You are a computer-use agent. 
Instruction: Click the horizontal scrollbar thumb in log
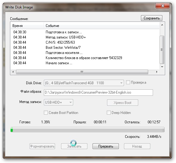82,72
